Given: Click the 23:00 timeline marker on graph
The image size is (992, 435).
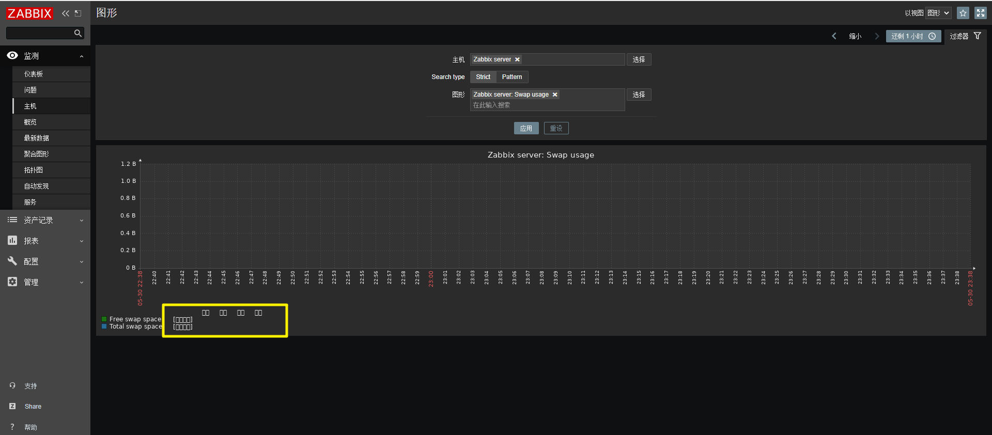Looking at the screenshot, I should [x=431, y=279].
